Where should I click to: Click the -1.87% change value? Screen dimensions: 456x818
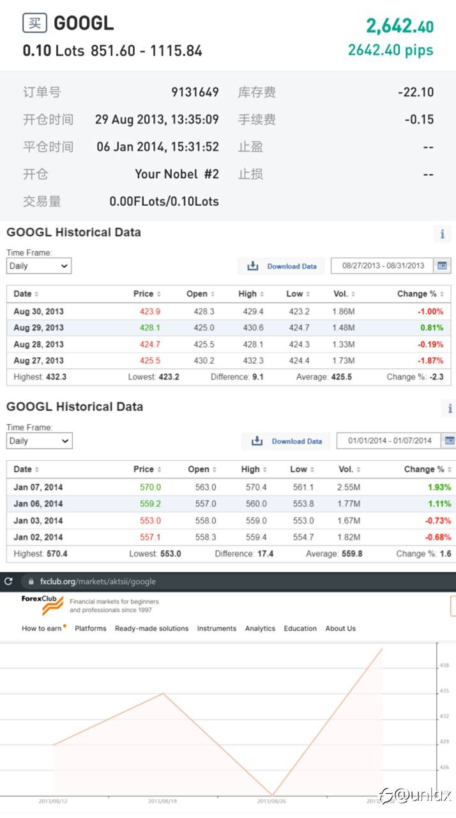[430, 360]
